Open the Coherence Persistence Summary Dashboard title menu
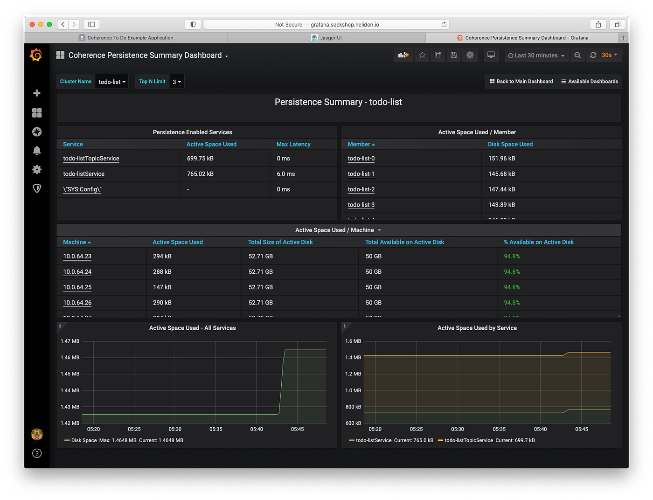The height and width of the screenshot is (500, 653). pyautogui.click(x=147, y=55)
